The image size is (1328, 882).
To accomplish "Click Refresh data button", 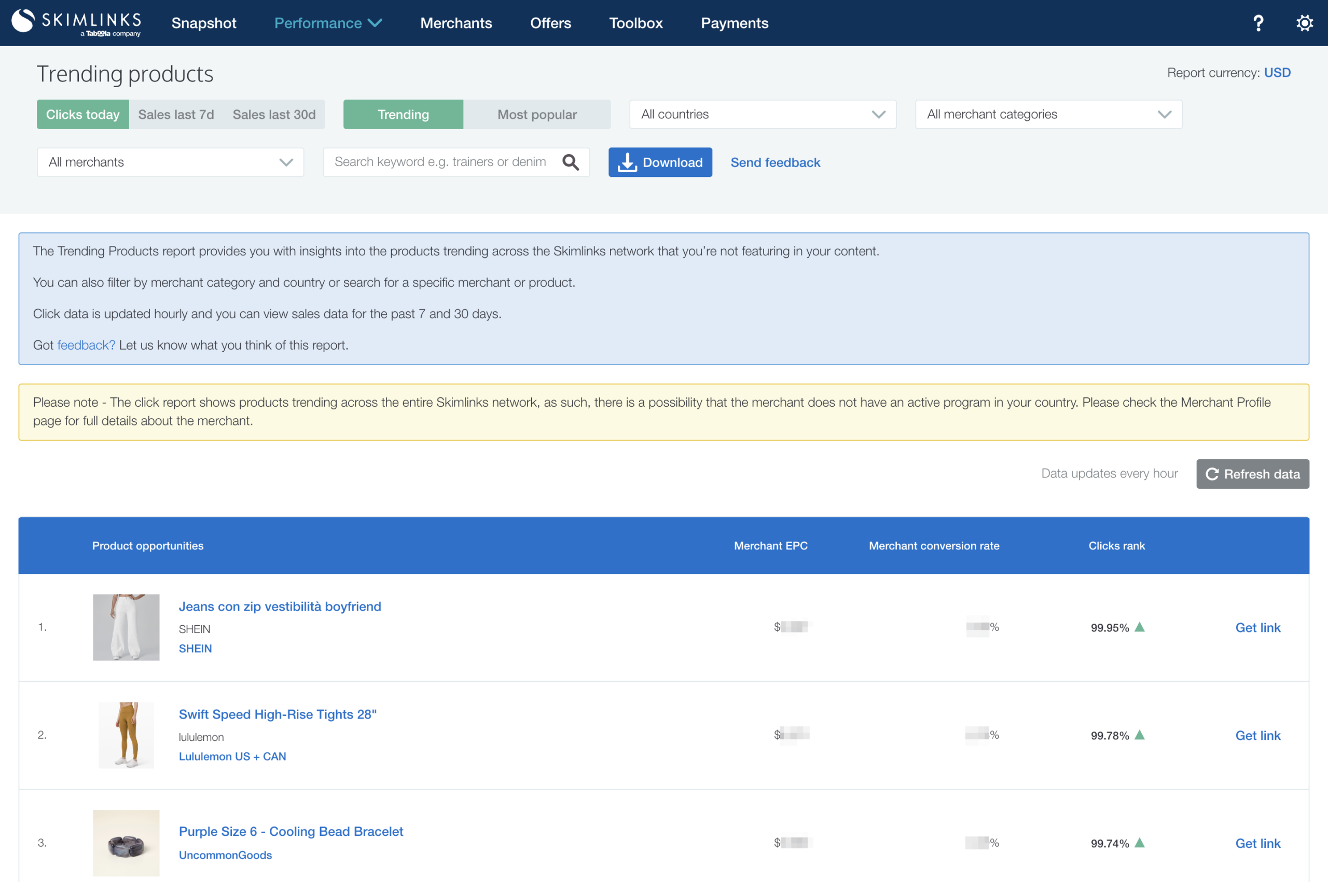I will tap(1252, 474).
